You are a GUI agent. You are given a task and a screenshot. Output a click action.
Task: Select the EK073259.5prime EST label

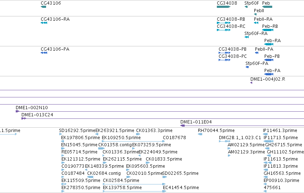click(x=151, y=145)
